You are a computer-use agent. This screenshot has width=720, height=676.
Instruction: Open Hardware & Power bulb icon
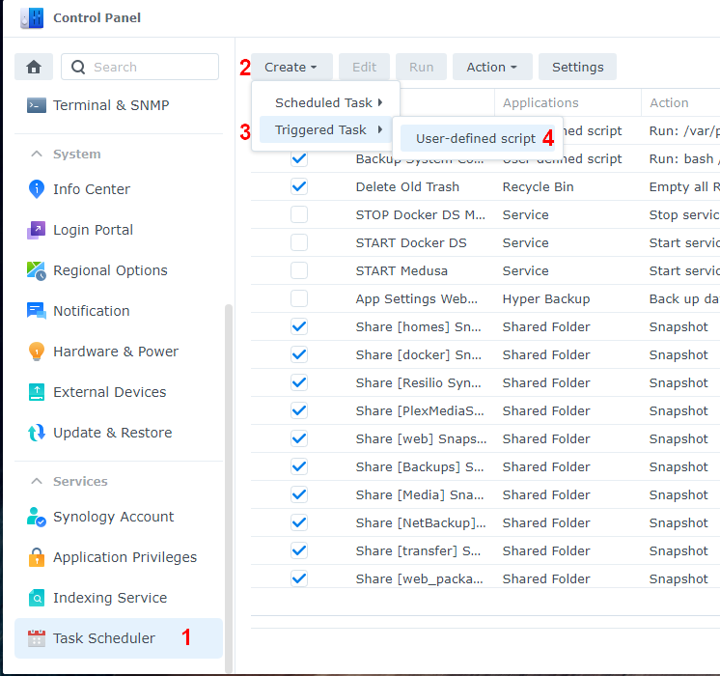(37, 352)
